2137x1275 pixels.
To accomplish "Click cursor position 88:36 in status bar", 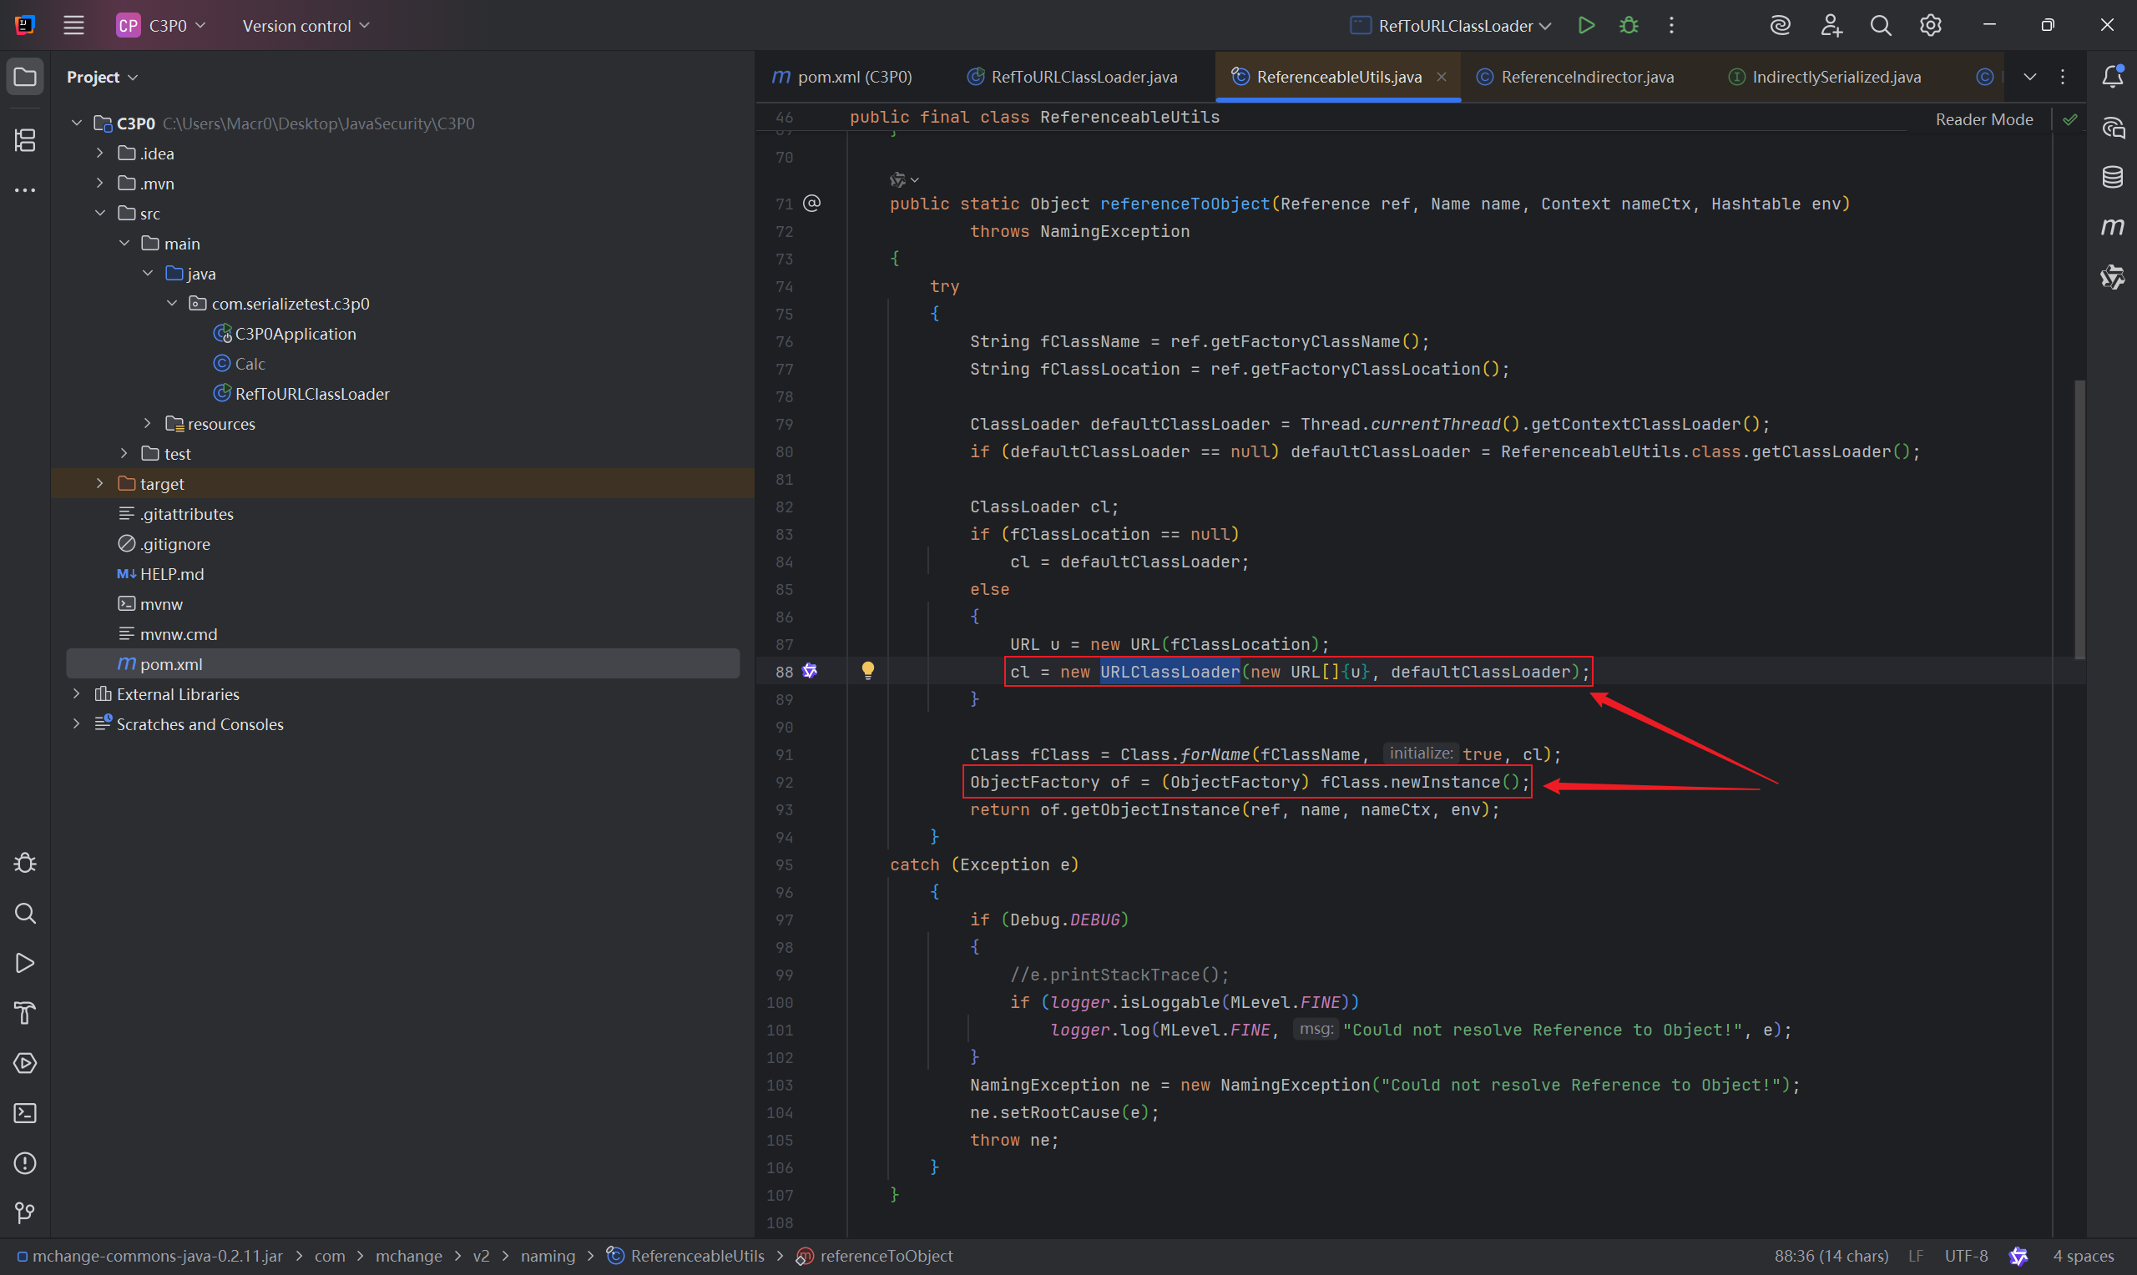I will [x=1831, y=1256].
